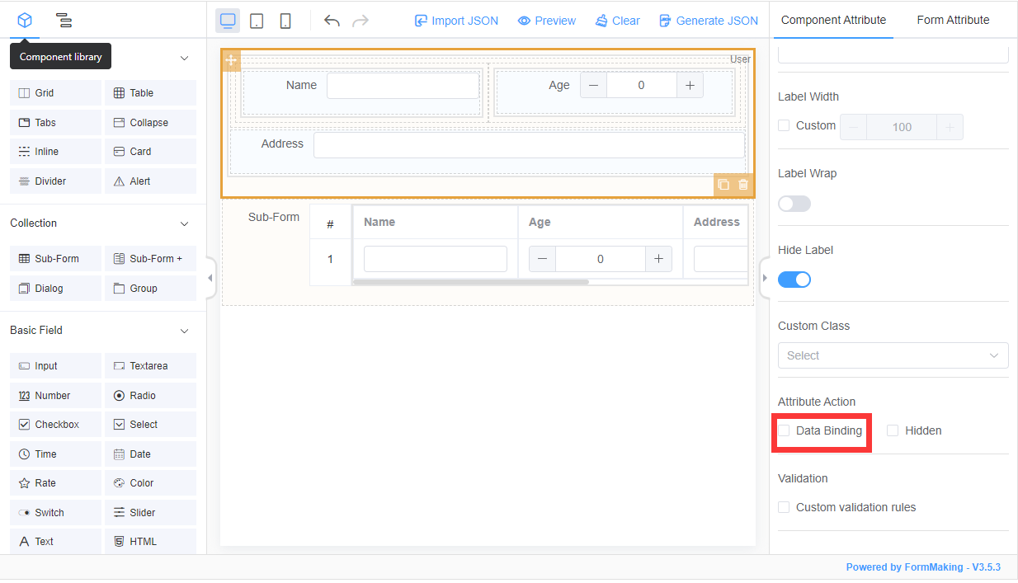Open the Powered by FormMaking link
Image resolution: width=1018 pixels, height=583 pixels.
pyautogui.click(x=923, y=567)
